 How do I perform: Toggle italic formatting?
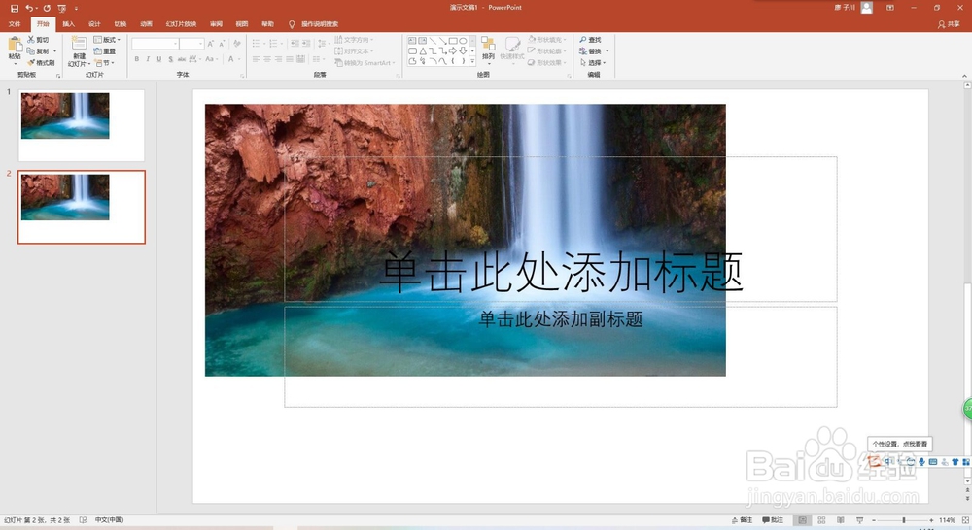pos(148,59)
